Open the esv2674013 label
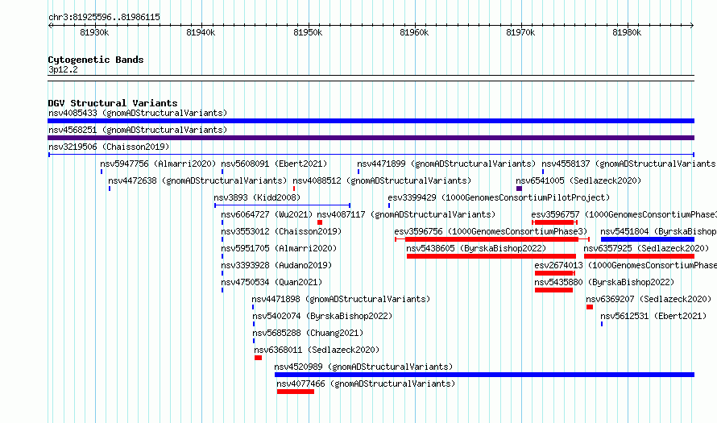This screenshot has width=717, height=423. coord(625,265)
